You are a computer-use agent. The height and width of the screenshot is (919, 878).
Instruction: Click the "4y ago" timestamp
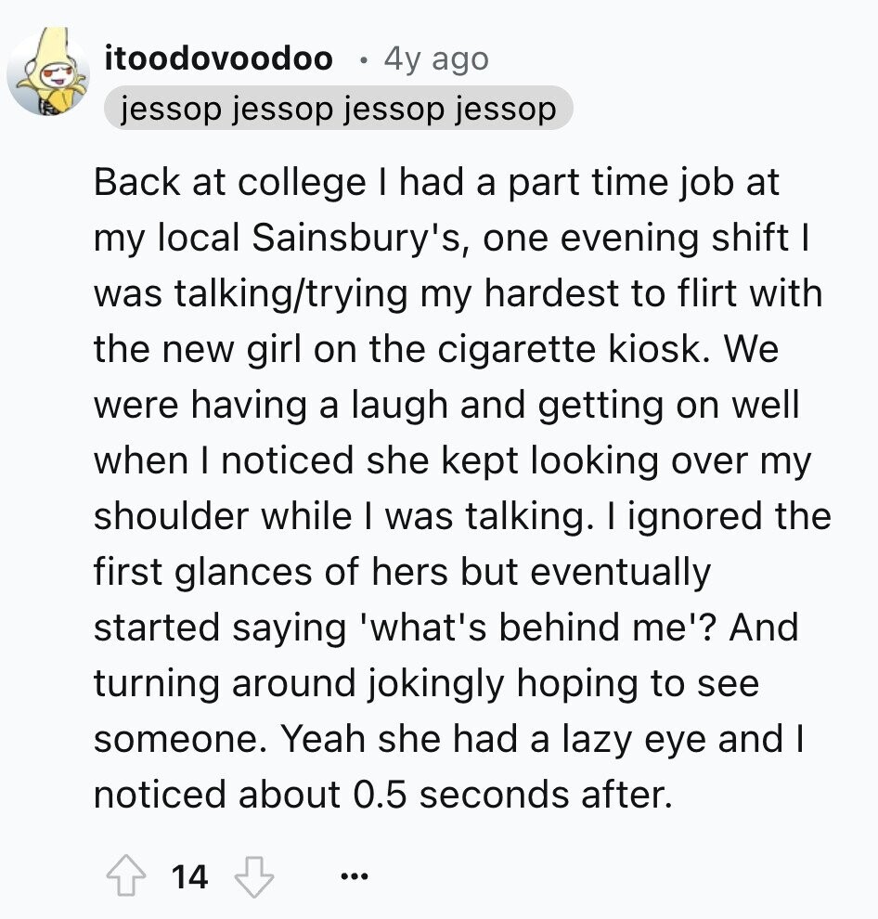[436, 59]
